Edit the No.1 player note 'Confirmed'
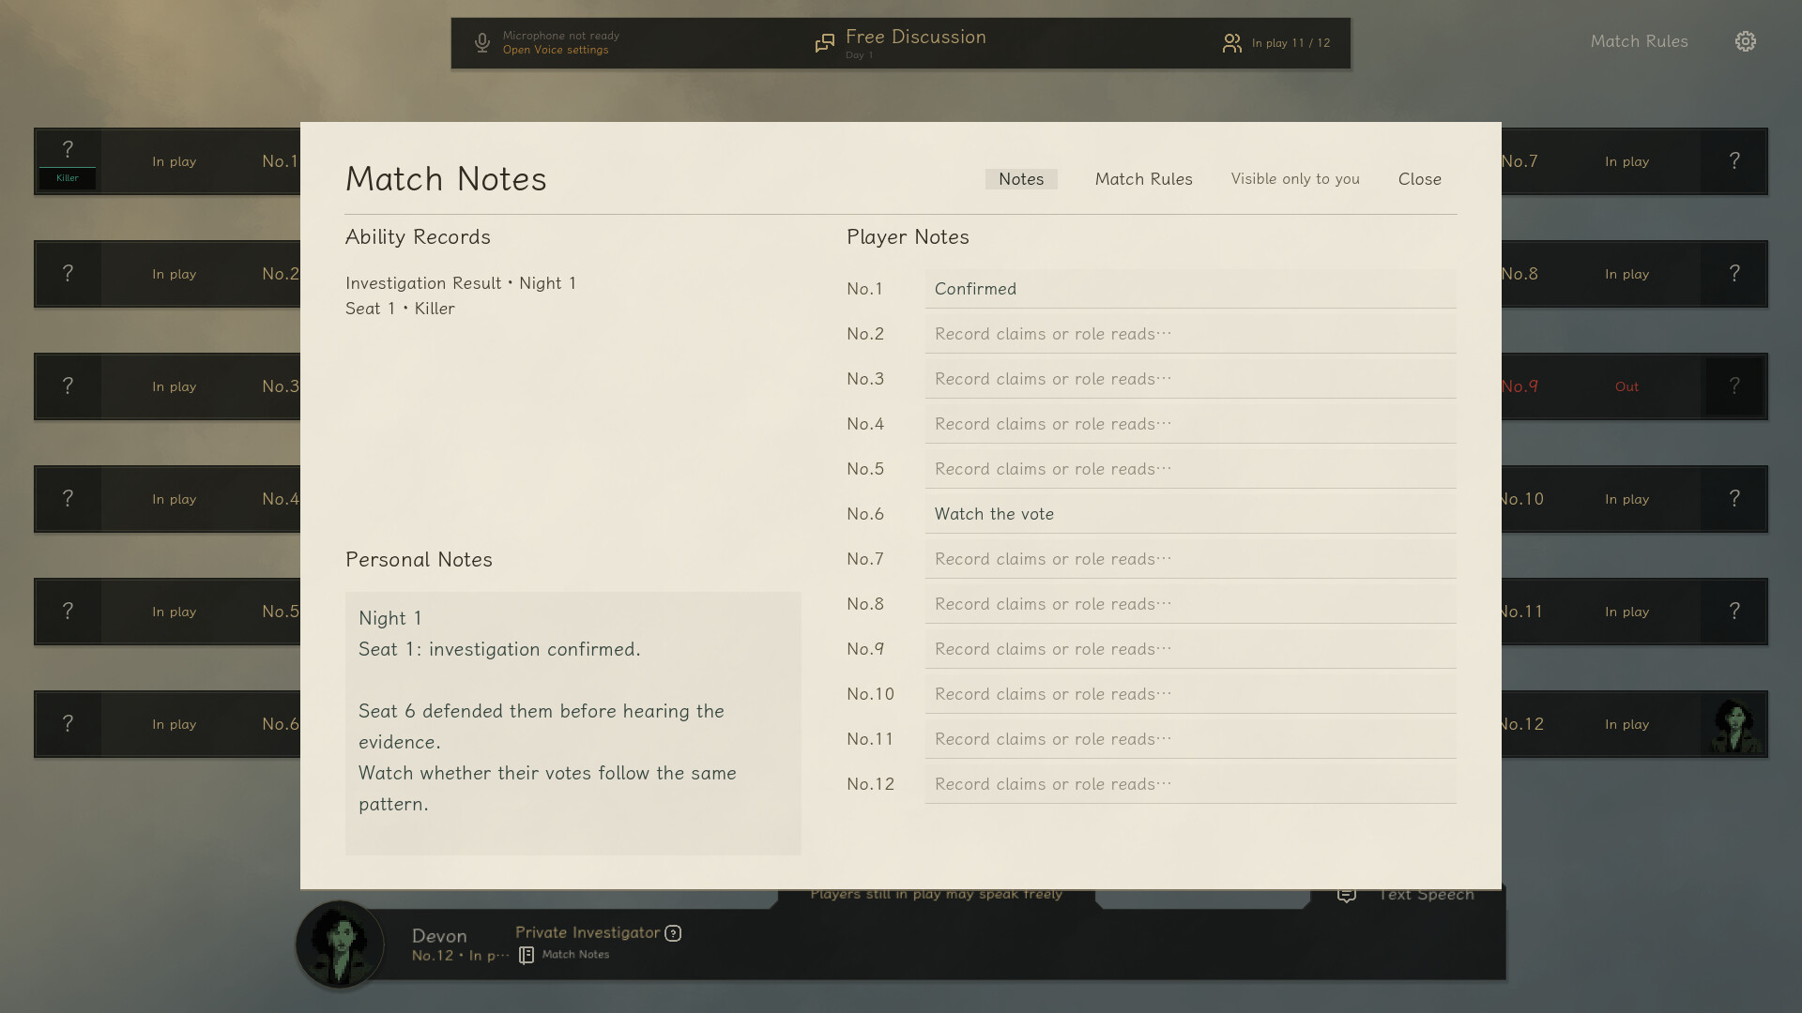1802x1013 pixels. click(x=1190, y=289)
